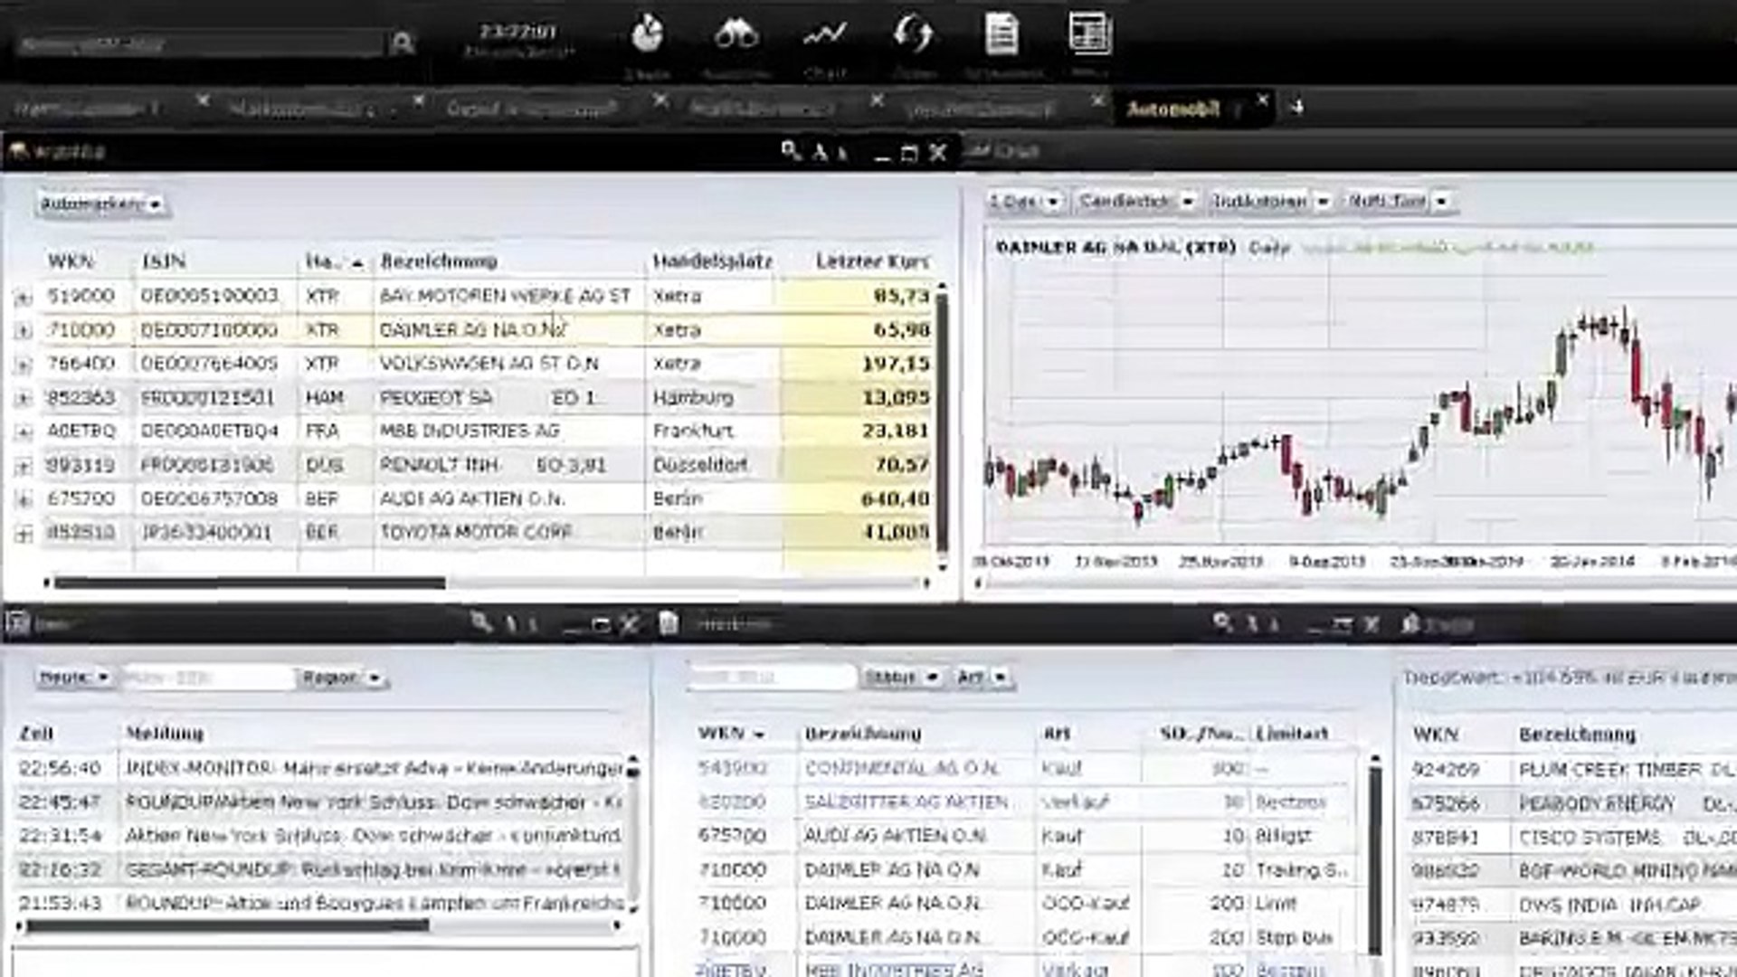1737x977 pixels.
Task: Expand the DAIMLER AG row in the watchlist
Action: coord(24,329)
